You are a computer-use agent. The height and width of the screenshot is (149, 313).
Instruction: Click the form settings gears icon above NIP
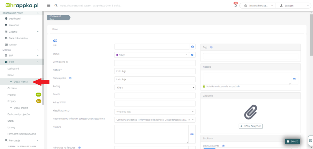[x=55, y=41]
